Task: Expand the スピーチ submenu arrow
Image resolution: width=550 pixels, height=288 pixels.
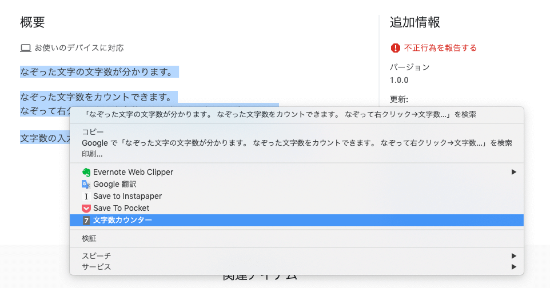Action: 513,256
